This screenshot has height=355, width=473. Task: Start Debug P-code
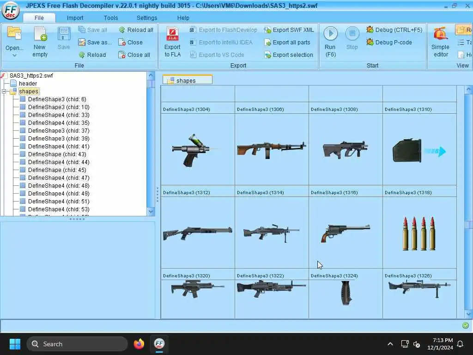click(x=389, y=42)
